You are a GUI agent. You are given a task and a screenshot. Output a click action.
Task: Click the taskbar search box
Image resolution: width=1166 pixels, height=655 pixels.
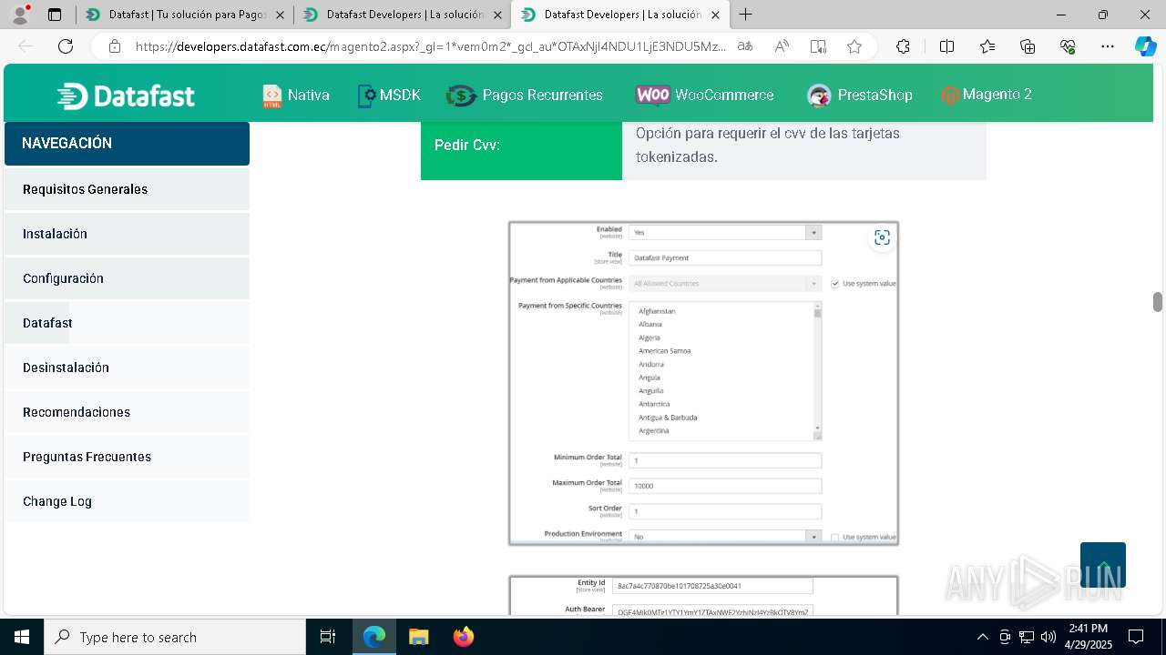(175, 637)
